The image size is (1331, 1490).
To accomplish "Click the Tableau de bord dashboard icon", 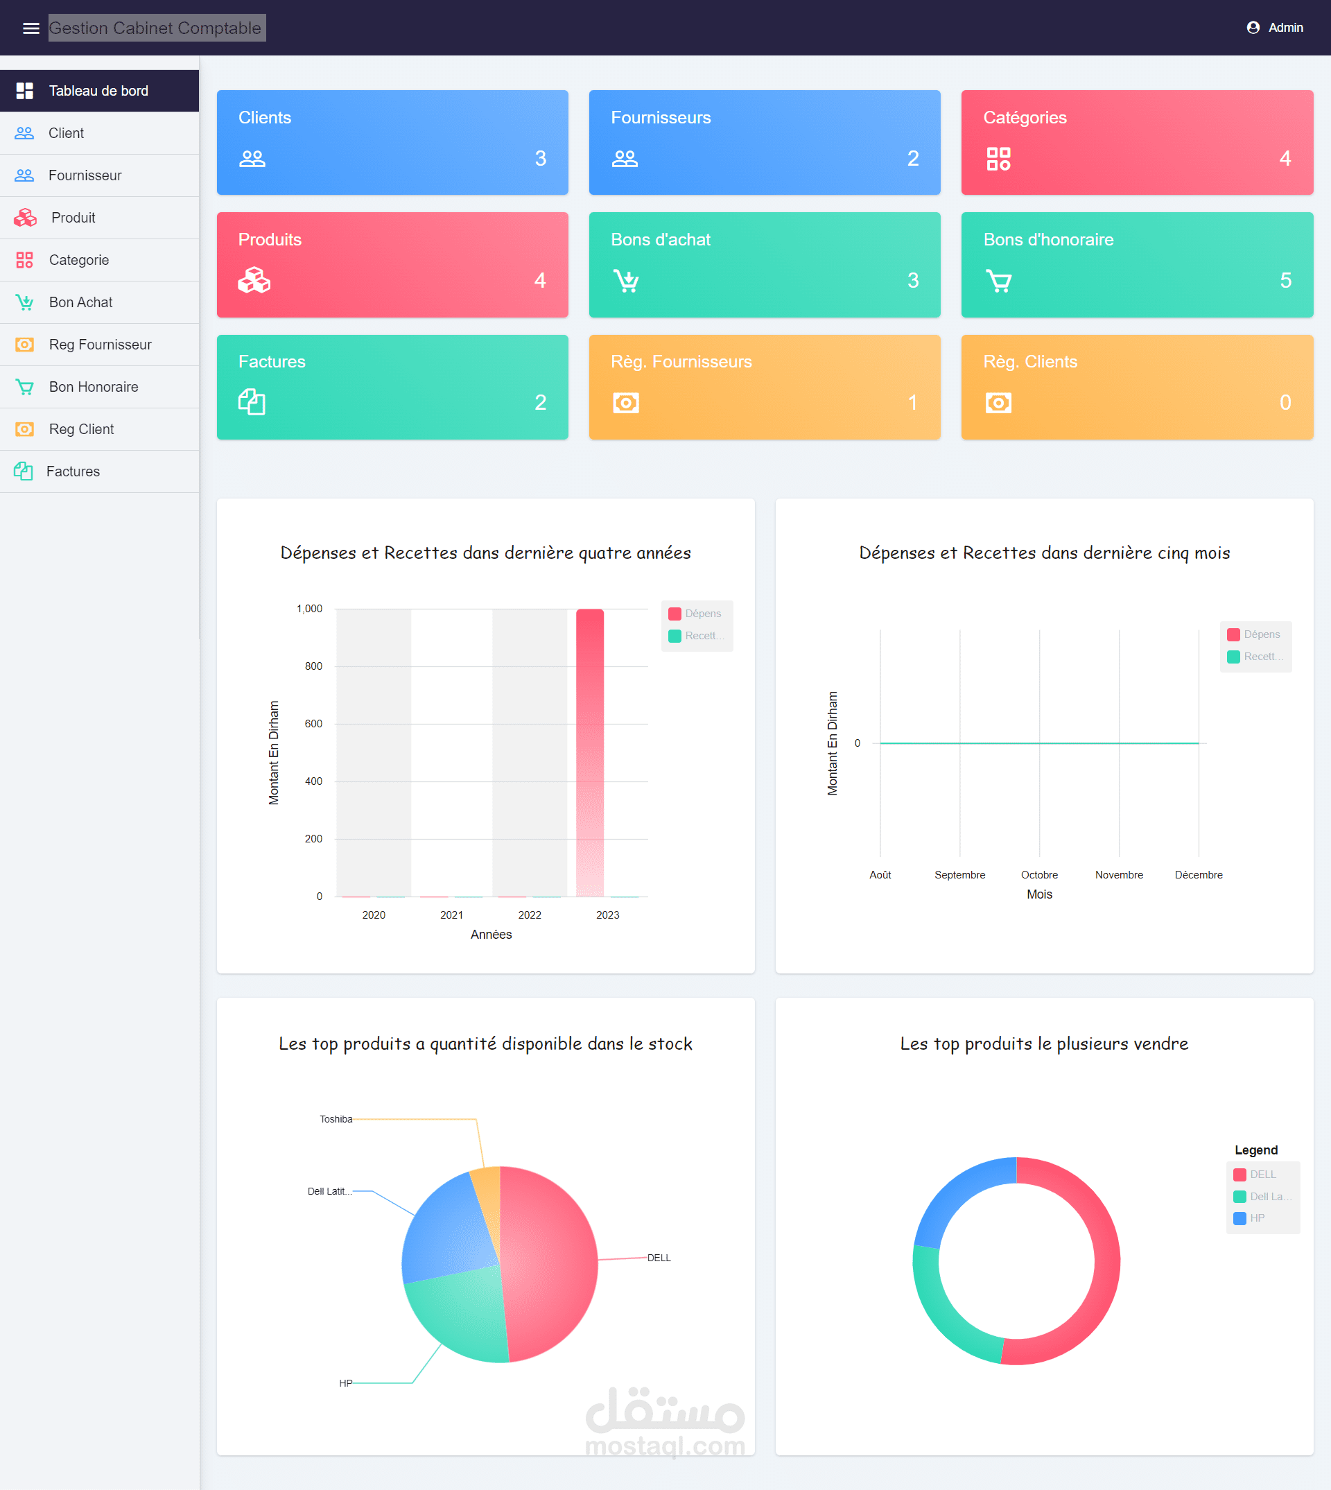I will [25, 91].
